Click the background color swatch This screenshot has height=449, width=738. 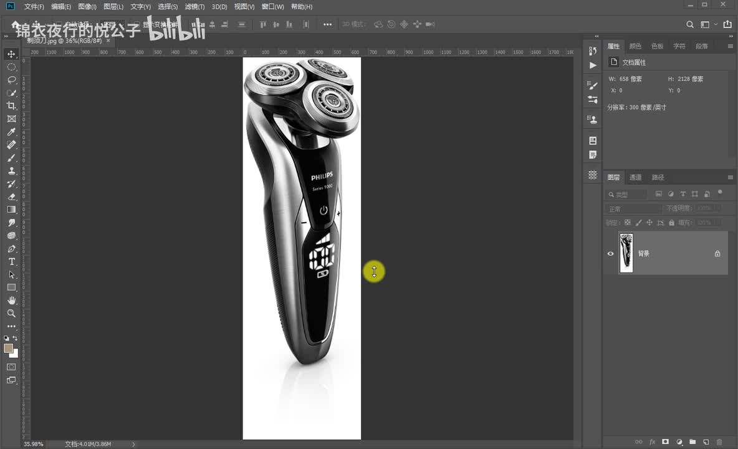point(16,355)
